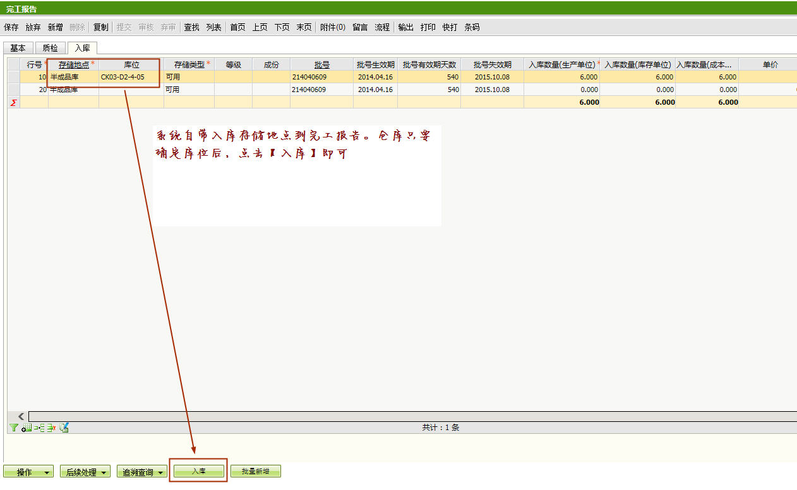Viewport: 797px width, 490px height.
Task: Switch to the 基本 tab
Action: tap(18, 48)
